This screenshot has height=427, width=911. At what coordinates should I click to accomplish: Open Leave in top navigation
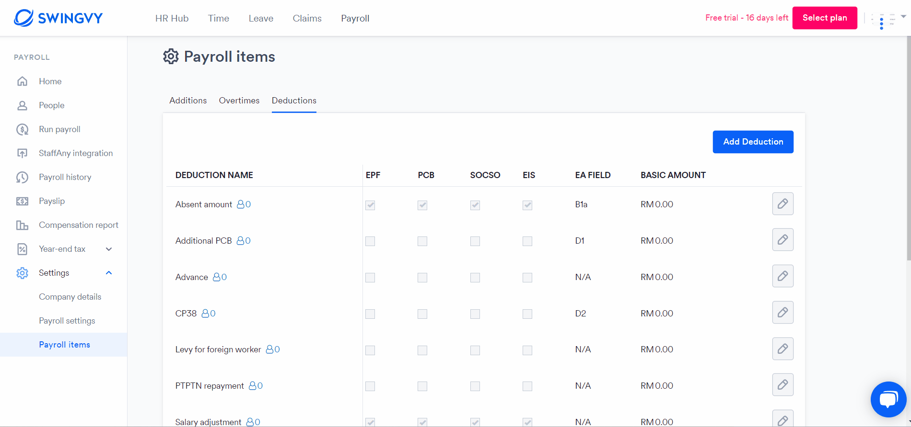(261, 18)
